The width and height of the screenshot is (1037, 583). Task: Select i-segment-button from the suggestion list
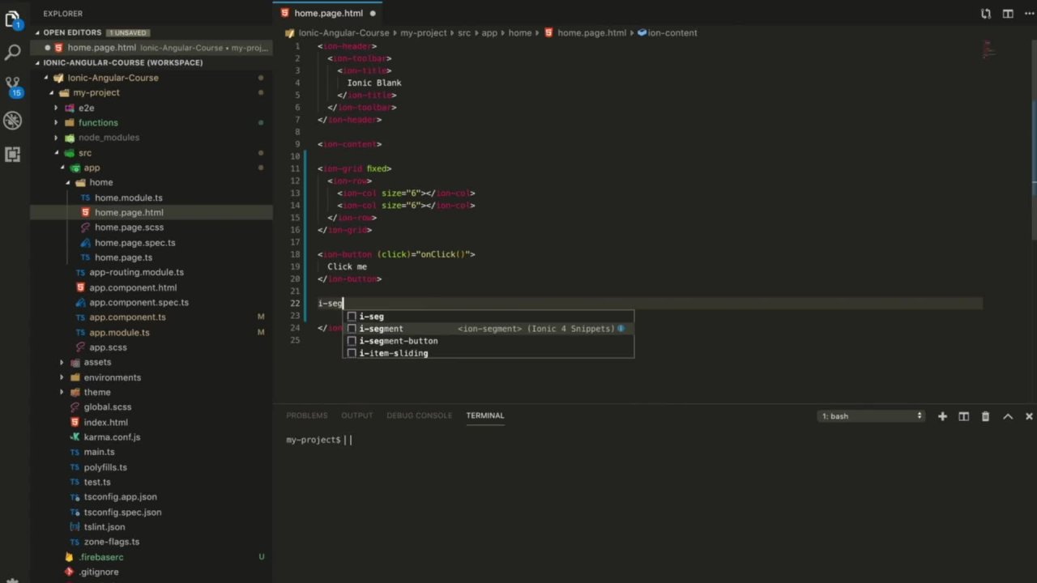(x=398, y=341)
